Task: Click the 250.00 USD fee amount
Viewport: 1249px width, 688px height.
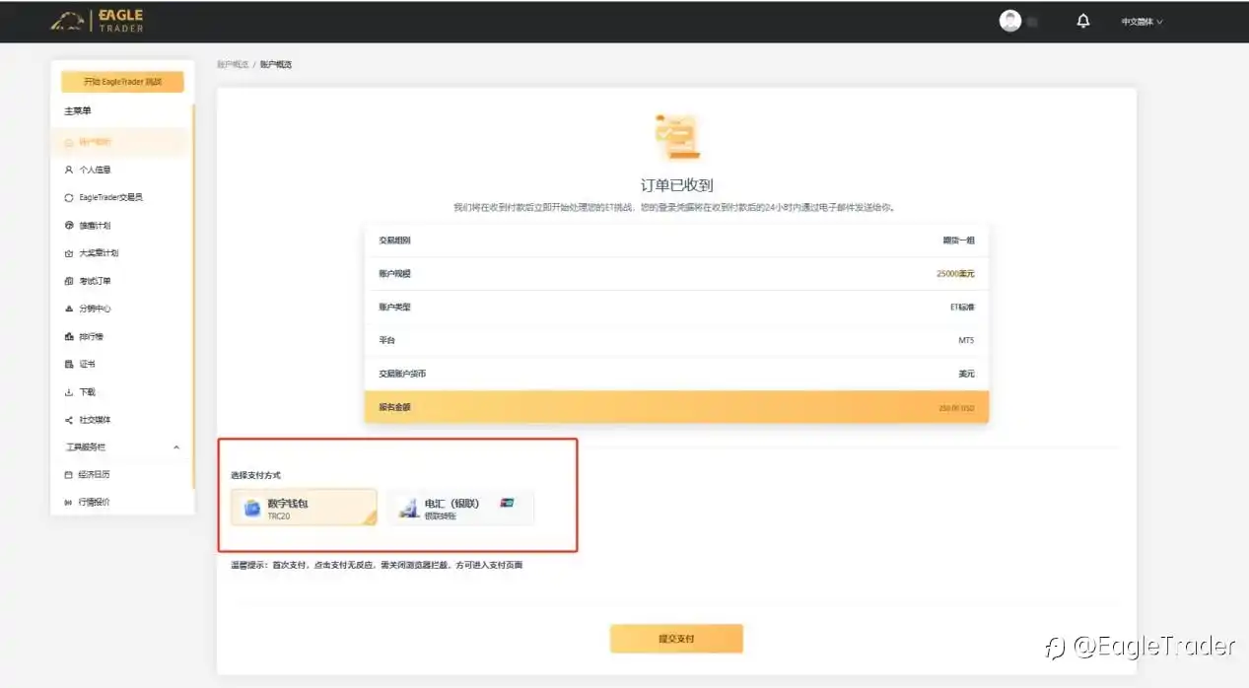Action: click(956, 407)
